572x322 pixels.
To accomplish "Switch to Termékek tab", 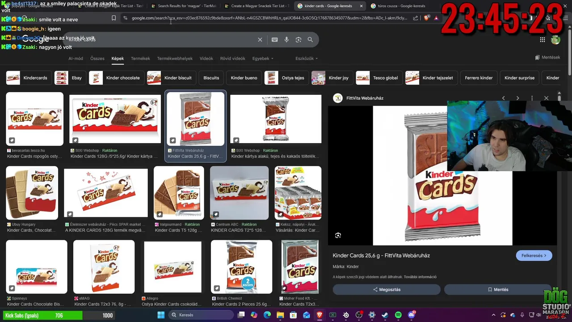I will click(140, 59).
